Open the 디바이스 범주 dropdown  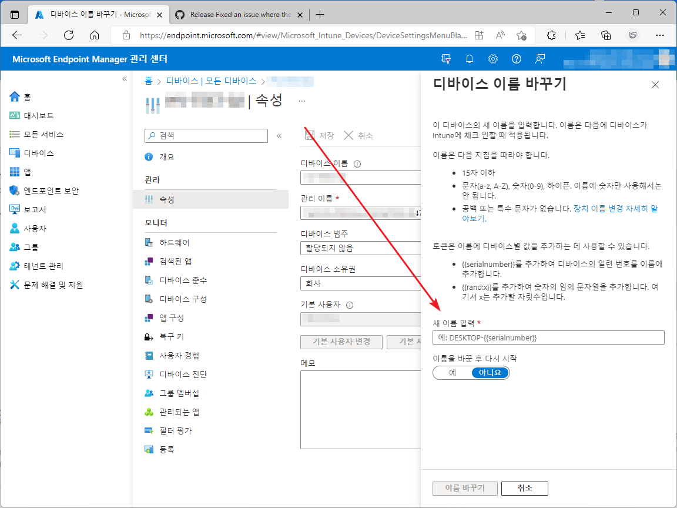[x=360, y=248]
